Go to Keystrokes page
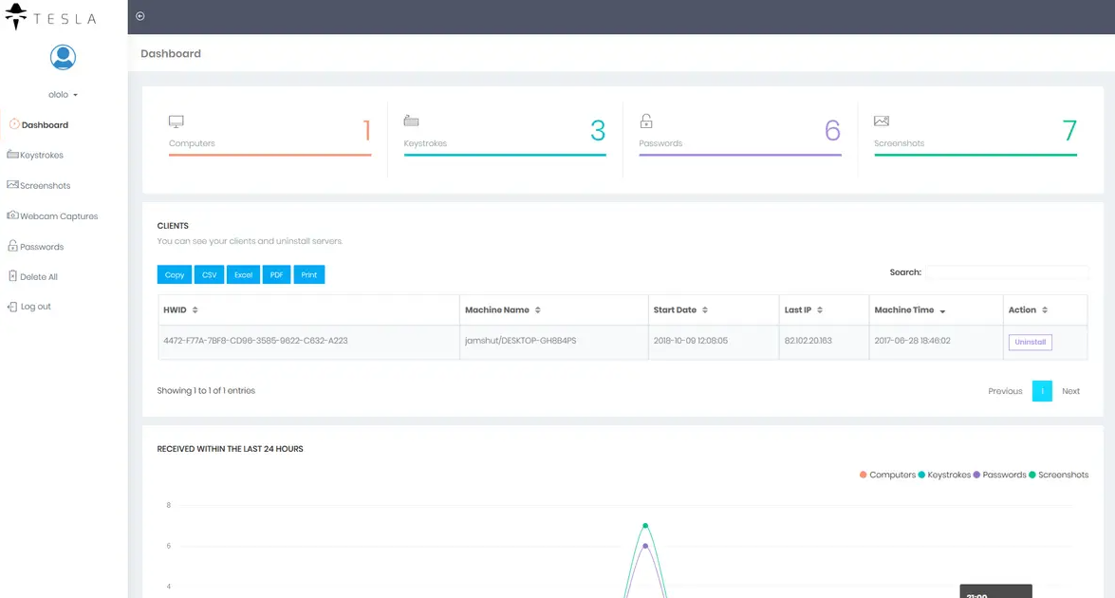Image resolution: width=1115 pixels, height=598 pixels. 41,155
